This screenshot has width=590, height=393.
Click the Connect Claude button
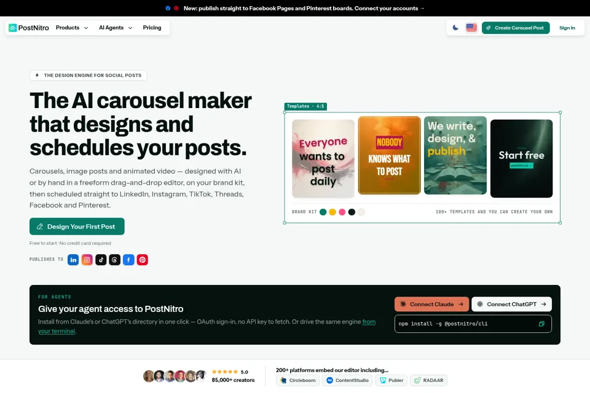[431, 304]
